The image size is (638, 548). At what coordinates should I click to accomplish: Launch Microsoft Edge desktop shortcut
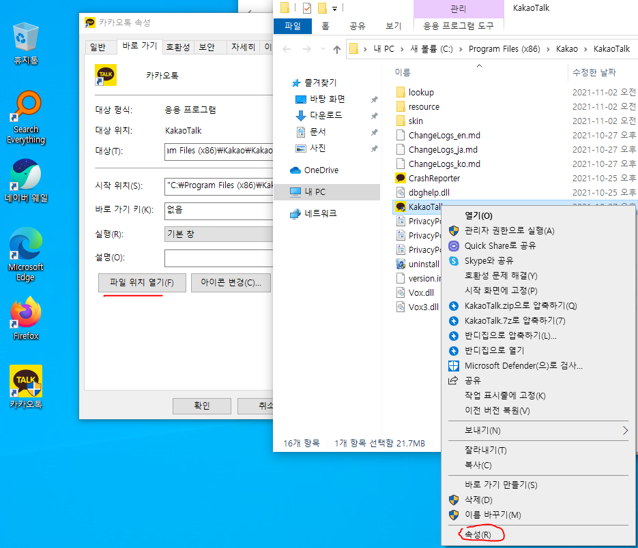tap(26, 254)
